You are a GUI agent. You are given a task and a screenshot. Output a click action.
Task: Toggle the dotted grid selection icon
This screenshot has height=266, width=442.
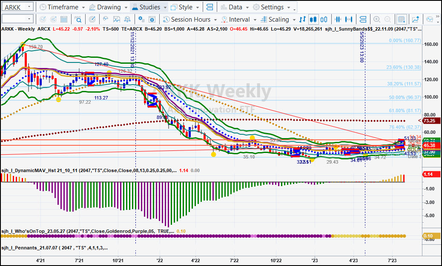[401, 19]
